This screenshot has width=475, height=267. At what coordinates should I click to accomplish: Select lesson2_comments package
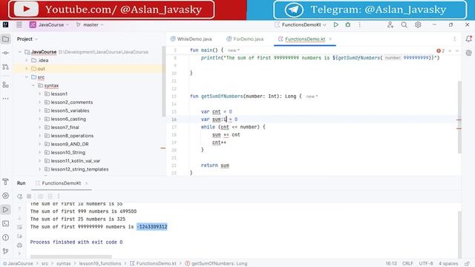pyautogui.click(x=72, y=102)
